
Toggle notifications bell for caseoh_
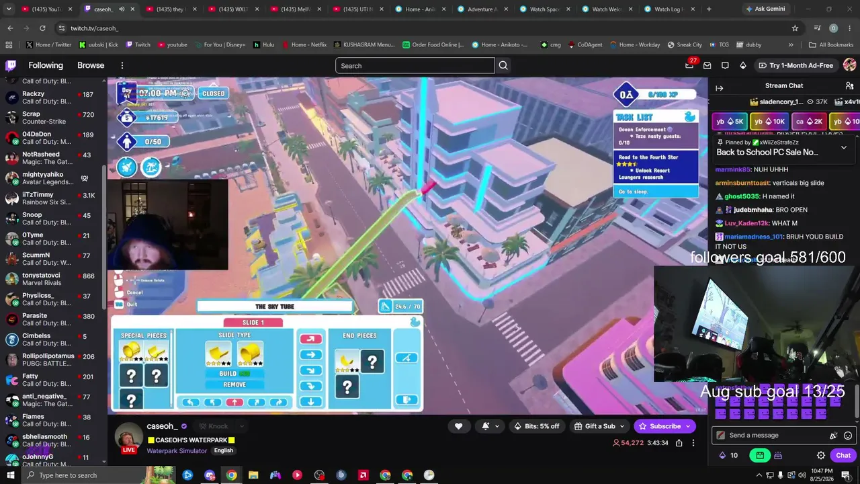pos(490,426)
